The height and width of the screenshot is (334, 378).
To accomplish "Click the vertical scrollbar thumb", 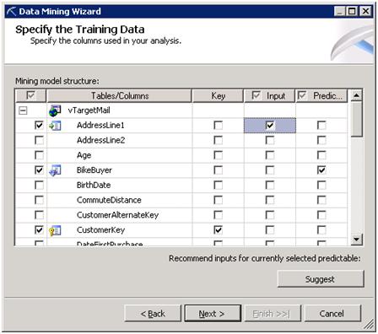I will pyautogui.click(x=357, y=120).
